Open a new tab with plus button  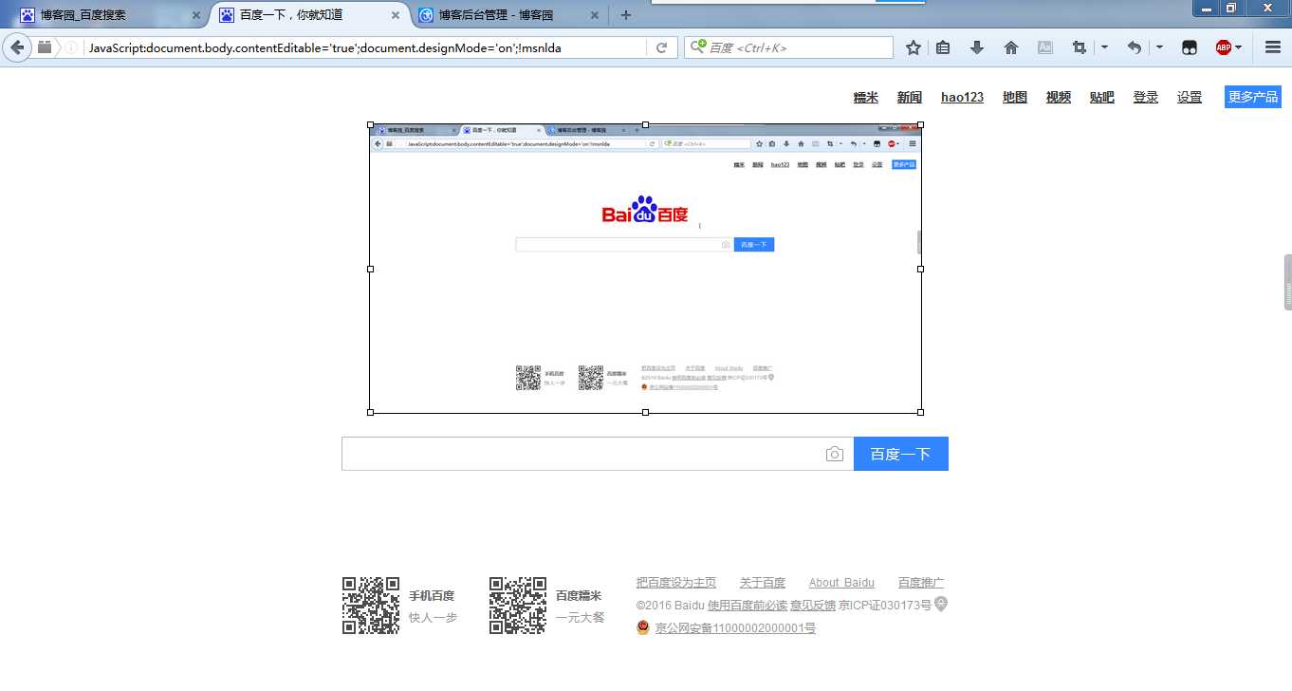point(626,15)
